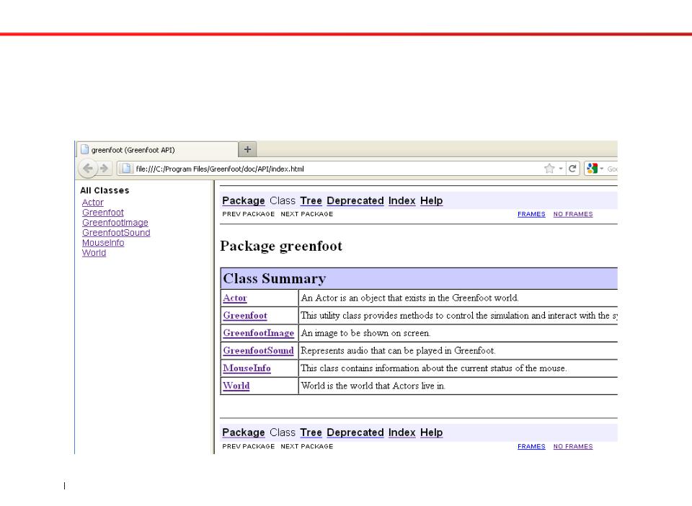Click 'World is the world that Actors live in.'
The height and width of the screenshot is (506, 692).
373,386
